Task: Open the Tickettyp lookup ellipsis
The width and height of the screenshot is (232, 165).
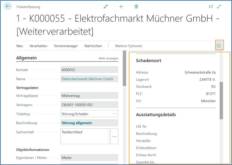Action: (x=115, y=114)
